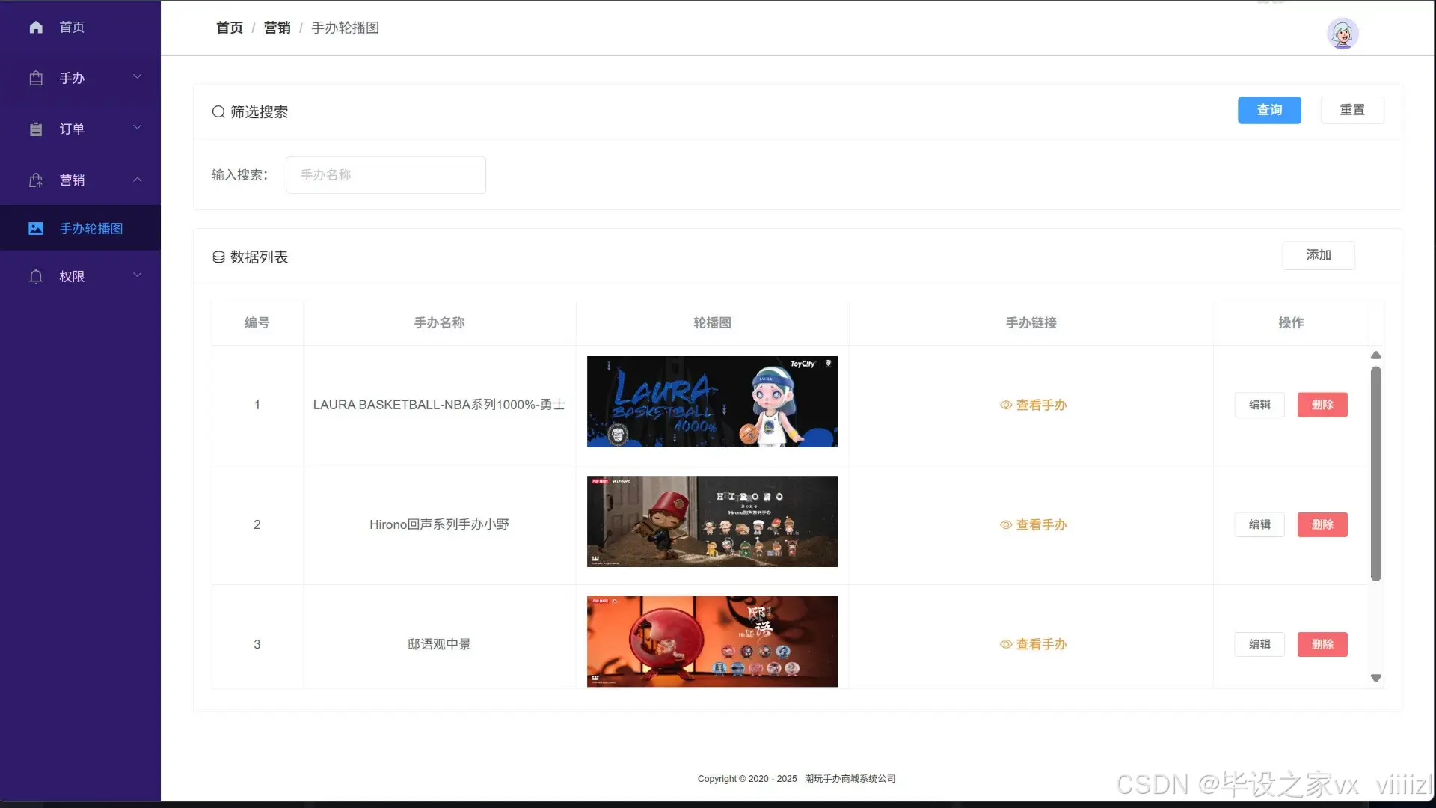Click the 邸语观中景 banner thumbnail
Screen dimensions: 1436x808
click(x=712, y=641)
